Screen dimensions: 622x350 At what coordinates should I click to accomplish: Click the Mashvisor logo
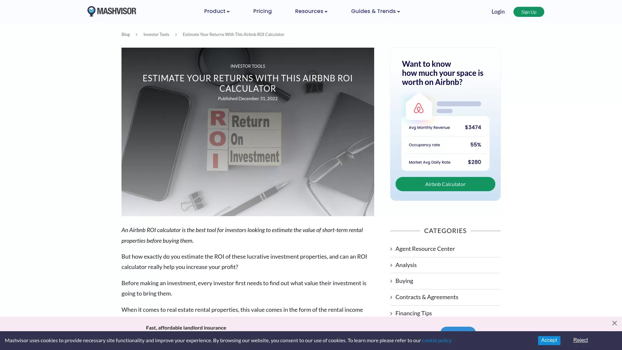(x=111, y=11)
